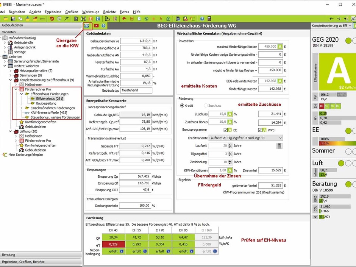Click the save disk icon in toolbar
The image size is (356, 267).
point(13,19)
